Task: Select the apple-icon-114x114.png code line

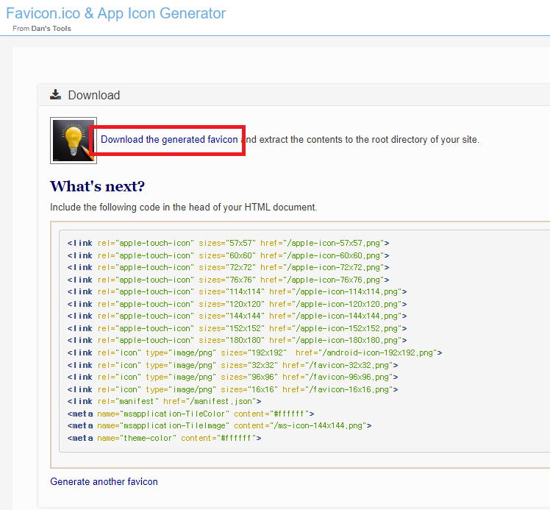Action: 237,291
